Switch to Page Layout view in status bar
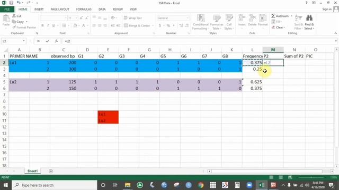This screenshot has width=339, height=190. [x=281, y=177]
